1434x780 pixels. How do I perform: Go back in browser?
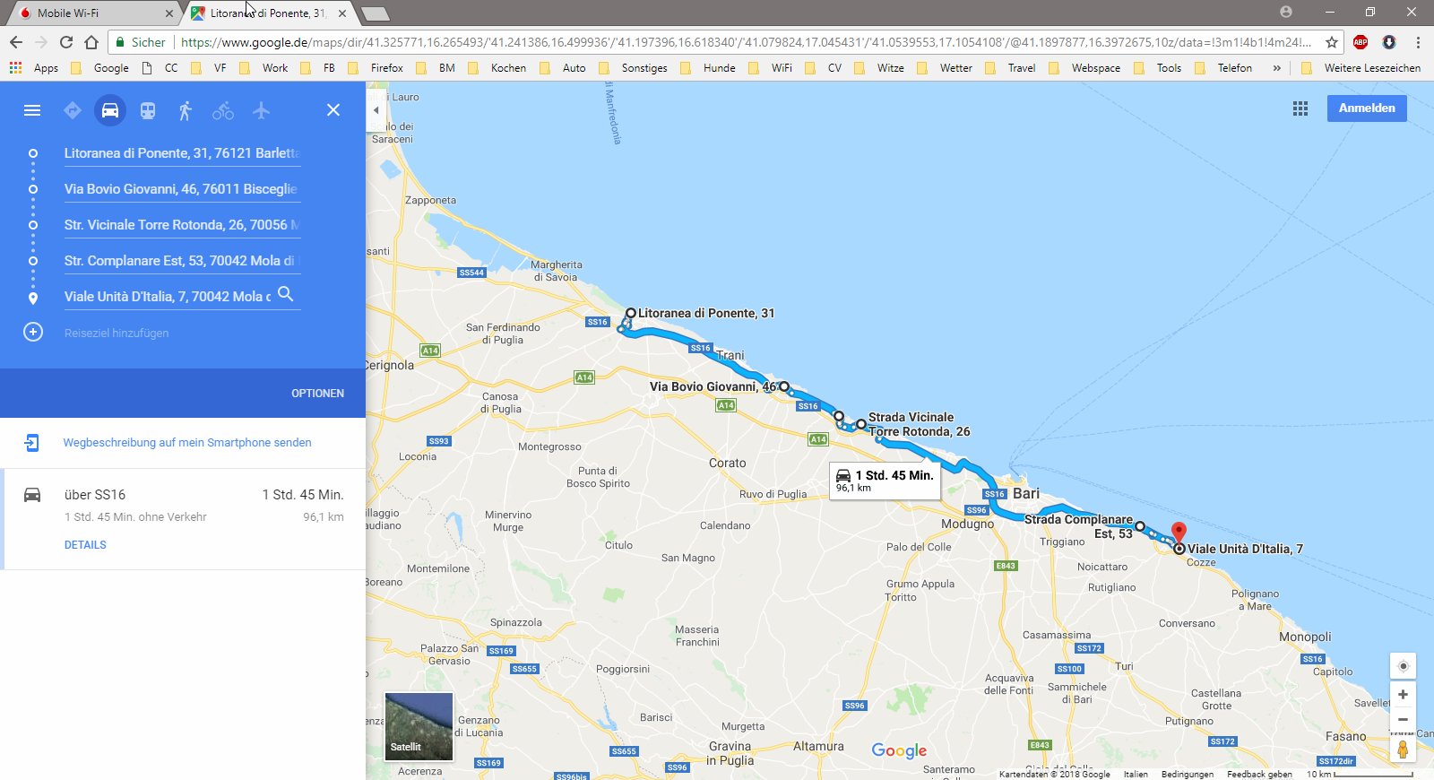pos(16,42)
